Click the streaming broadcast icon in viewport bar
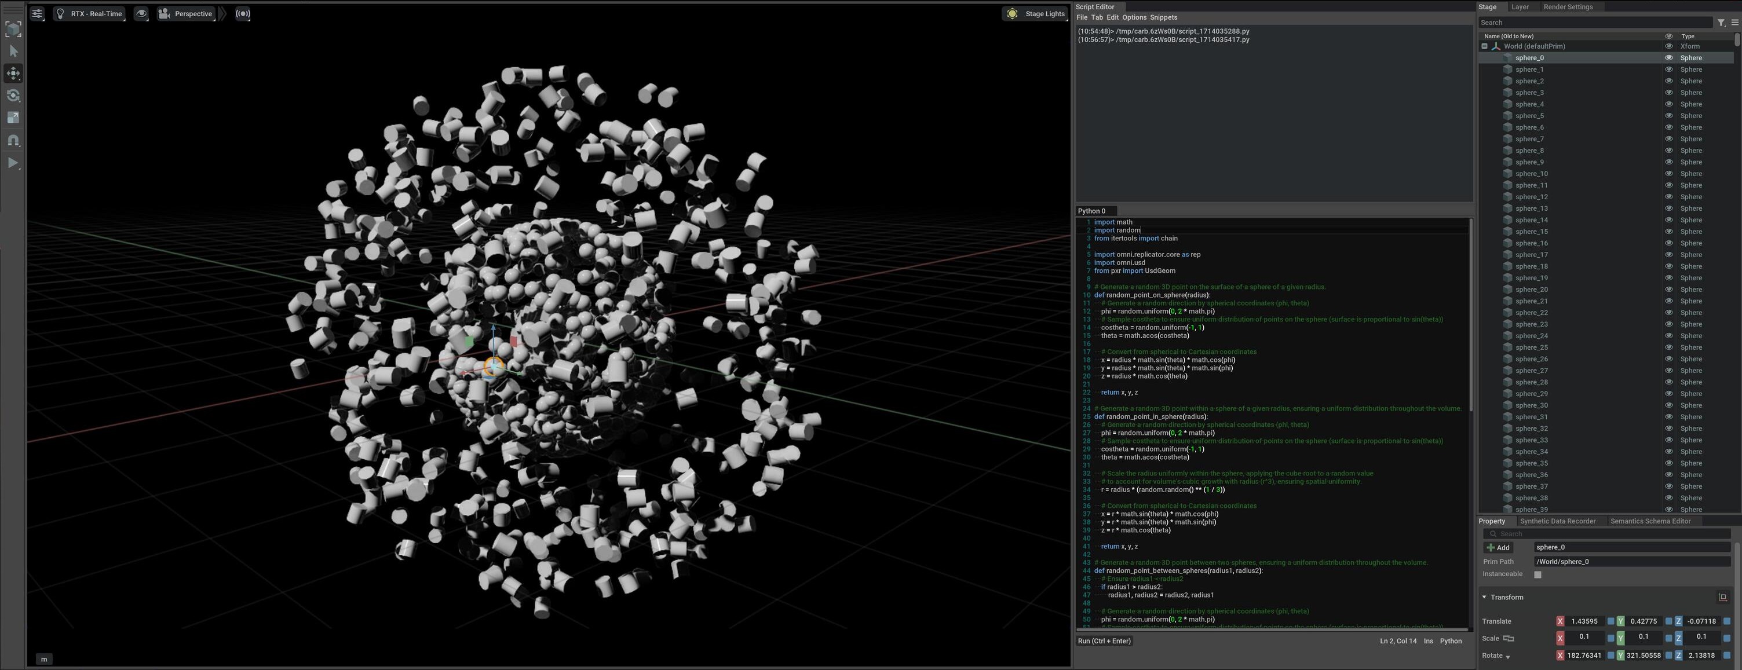The width and height of the screenshot is (1742, 670). 243,13
